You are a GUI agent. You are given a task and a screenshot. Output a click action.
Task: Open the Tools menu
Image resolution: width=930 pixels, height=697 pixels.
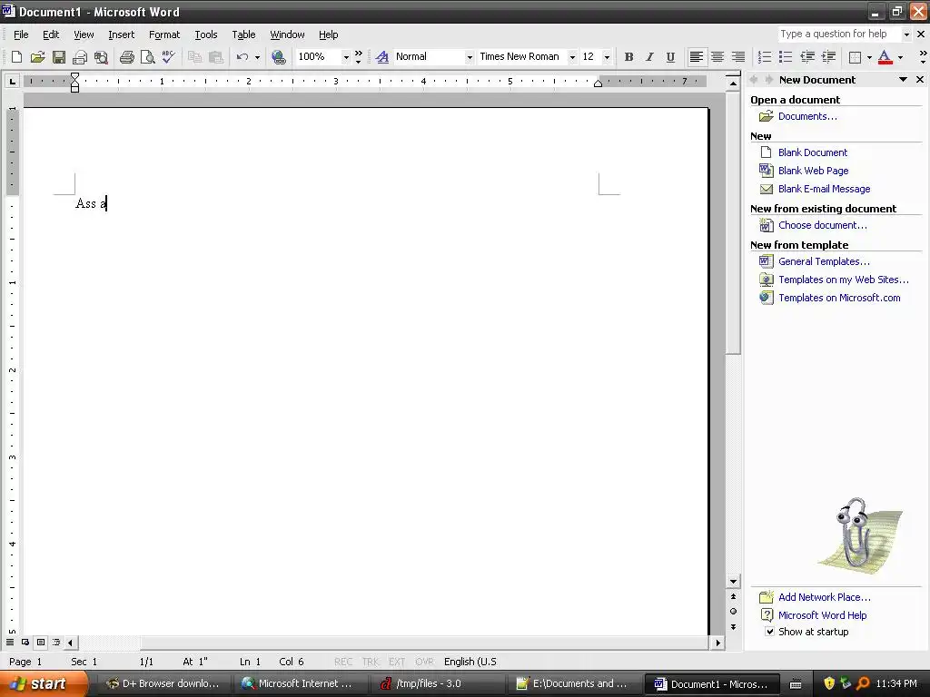[206, 34]
